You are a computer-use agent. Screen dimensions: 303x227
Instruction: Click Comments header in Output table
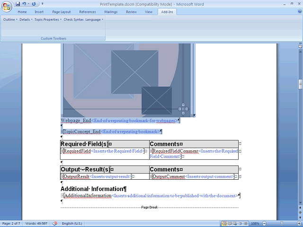[x=194, y=169]
